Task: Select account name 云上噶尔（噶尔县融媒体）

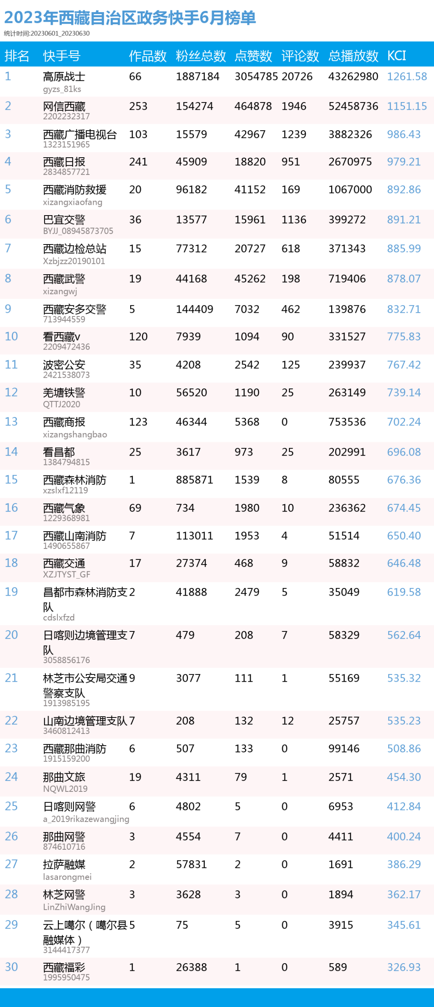Action: tap(85, 932)
